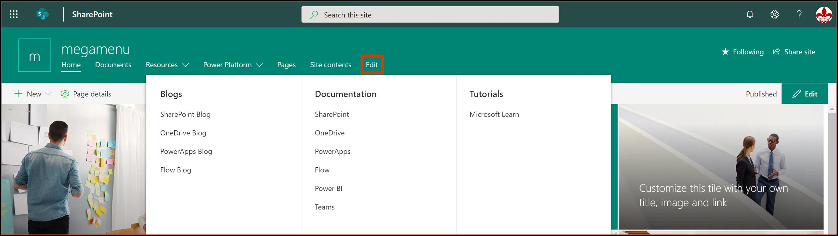Open OneDrive under Documentation
Viewport: 838px width, 236px height.
coord(330,133)
